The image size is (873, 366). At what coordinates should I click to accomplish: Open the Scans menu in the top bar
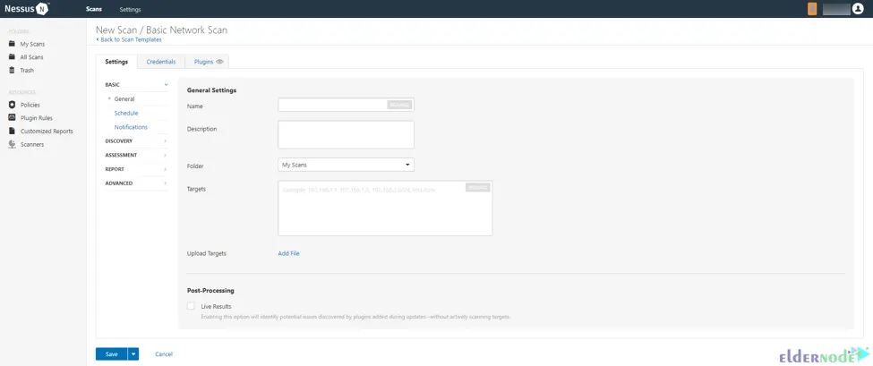coord(94,9)
